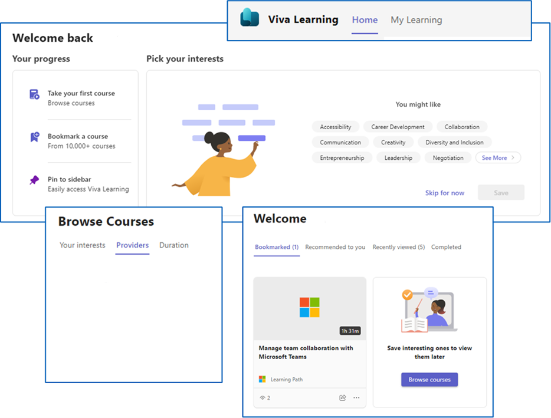
Task: Switch to the Home tab
Action: pos(365,19)
